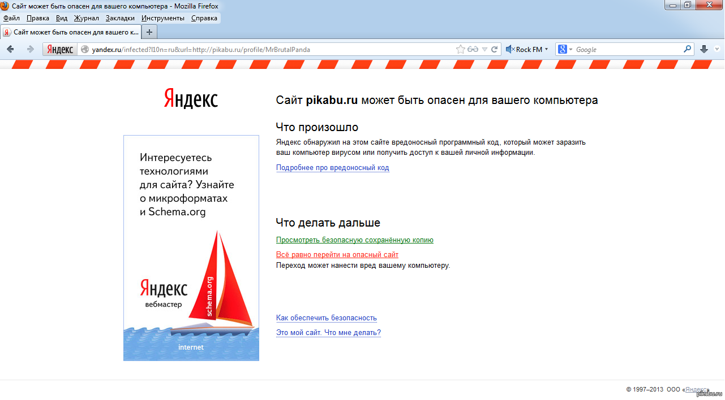Open the Инструменты menu
The image size is (725, 400).
[x=163, y=18]
